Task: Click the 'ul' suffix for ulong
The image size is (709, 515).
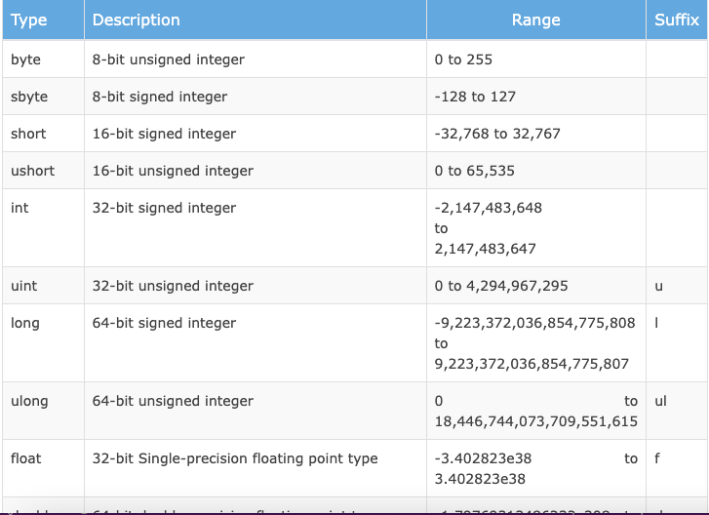Action: (x=661, y=401)
